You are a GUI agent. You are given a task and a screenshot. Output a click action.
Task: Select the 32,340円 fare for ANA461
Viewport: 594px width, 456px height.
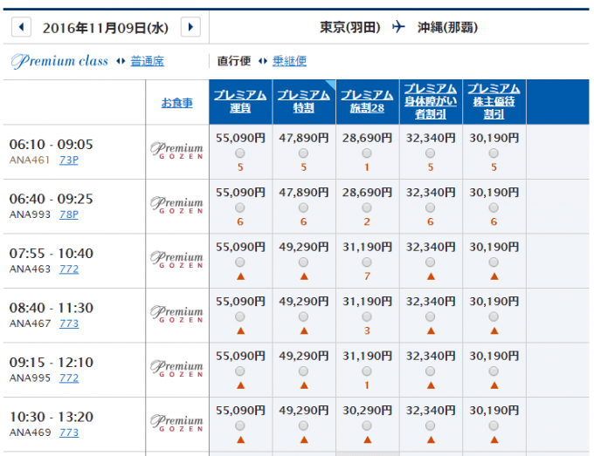431,153
